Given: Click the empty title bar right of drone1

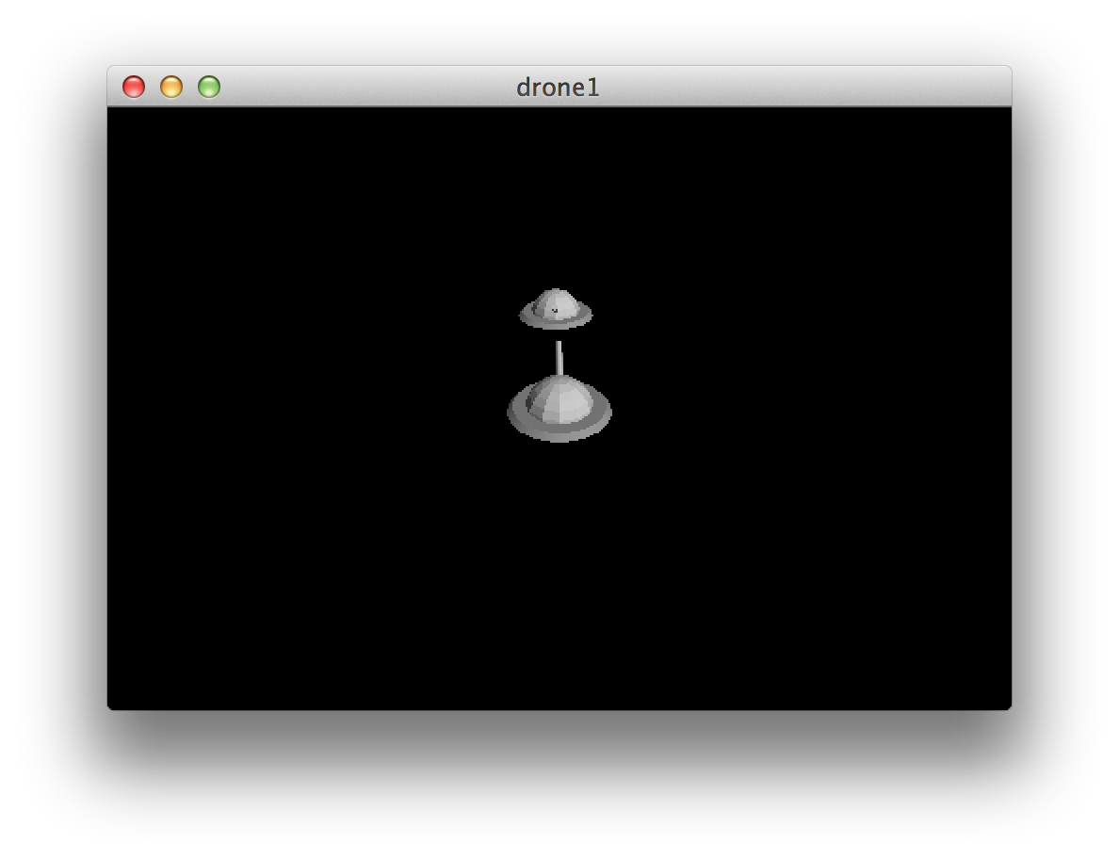Looking at the screenshot, I should pos(801,87).
